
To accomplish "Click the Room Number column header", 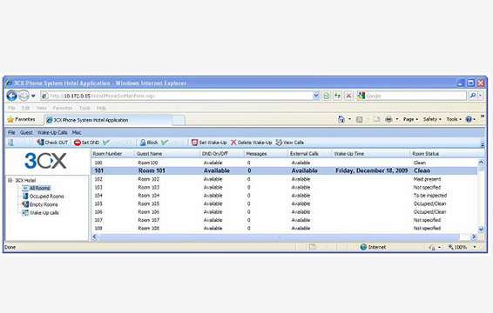I will pos(113,154).
